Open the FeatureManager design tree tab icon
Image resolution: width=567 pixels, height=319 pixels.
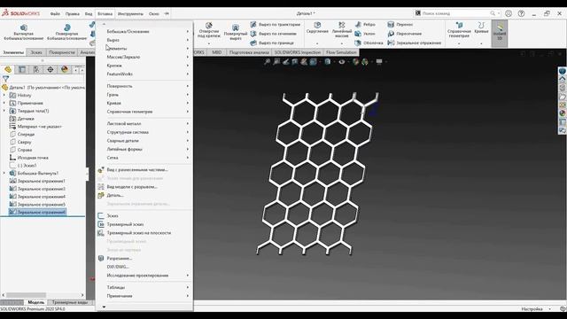click(8, 69)
